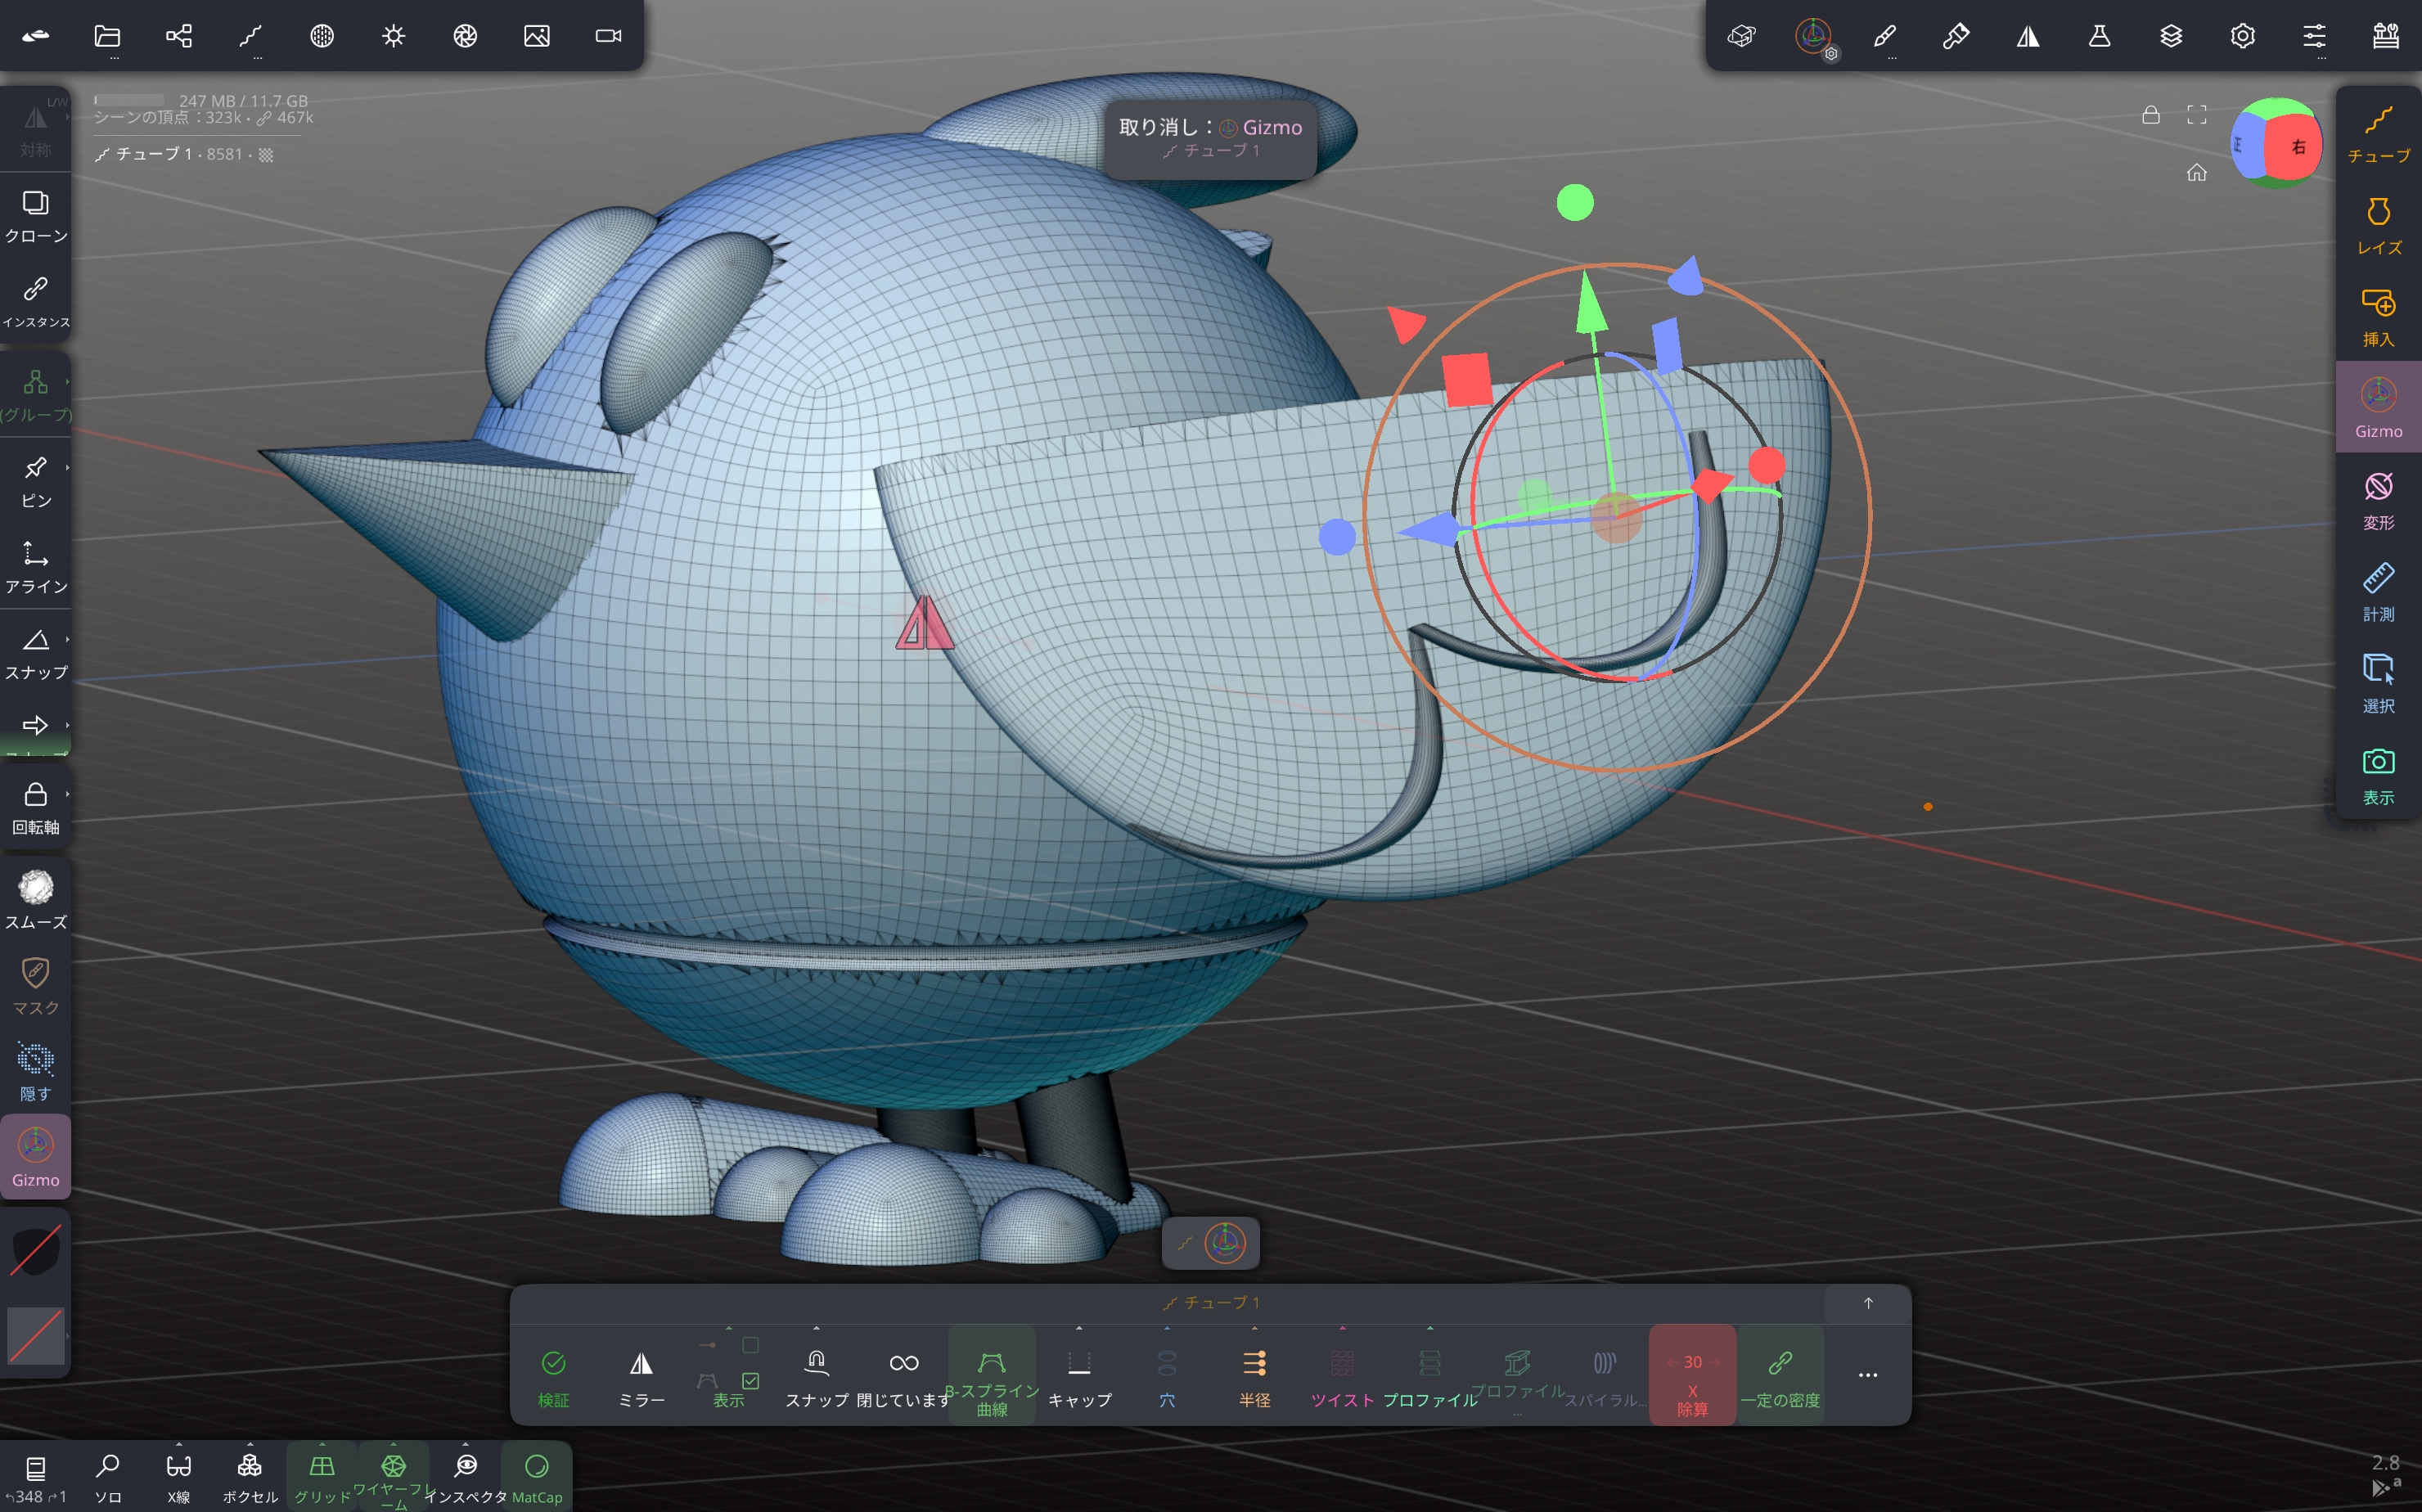2422x1512 pixels.
Task: Toggle MatCap shading
Action: [x=537, y=1476]
